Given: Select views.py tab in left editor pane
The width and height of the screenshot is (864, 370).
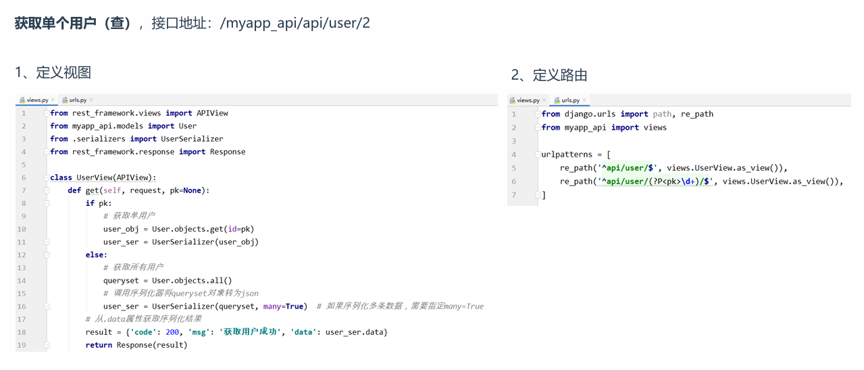Looking at the screenshot, I should coord(36,101).
